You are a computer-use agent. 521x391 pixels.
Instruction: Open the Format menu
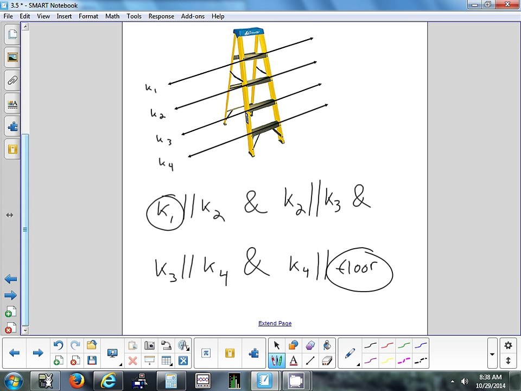click(88, 16)
